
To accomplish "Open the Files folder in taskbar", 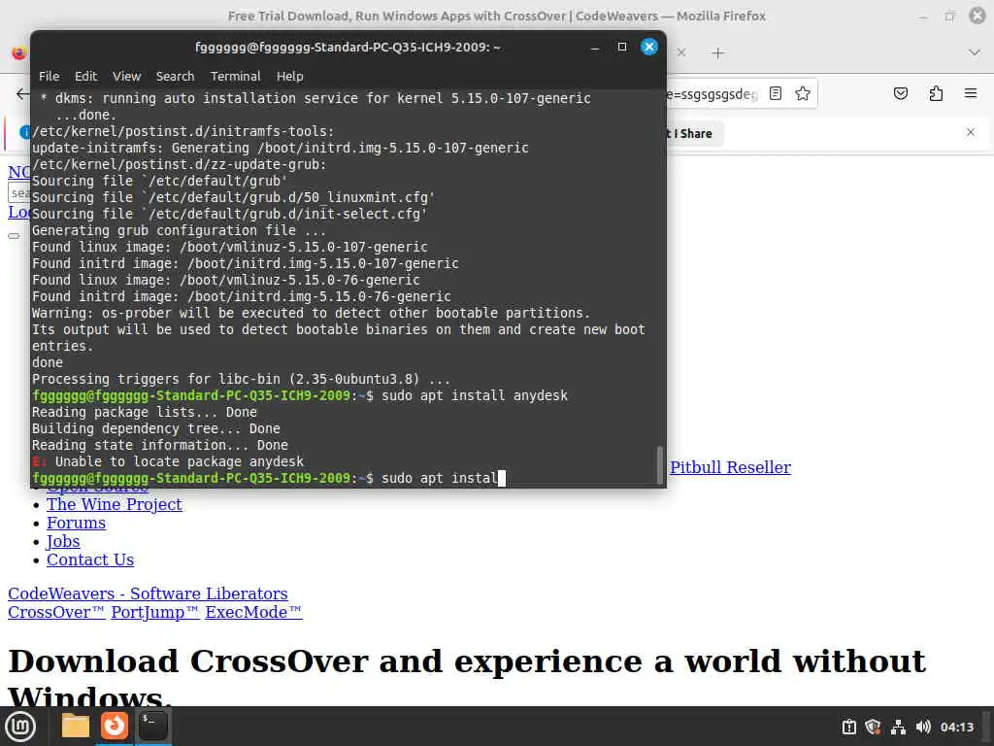I will tap(76, 726).
